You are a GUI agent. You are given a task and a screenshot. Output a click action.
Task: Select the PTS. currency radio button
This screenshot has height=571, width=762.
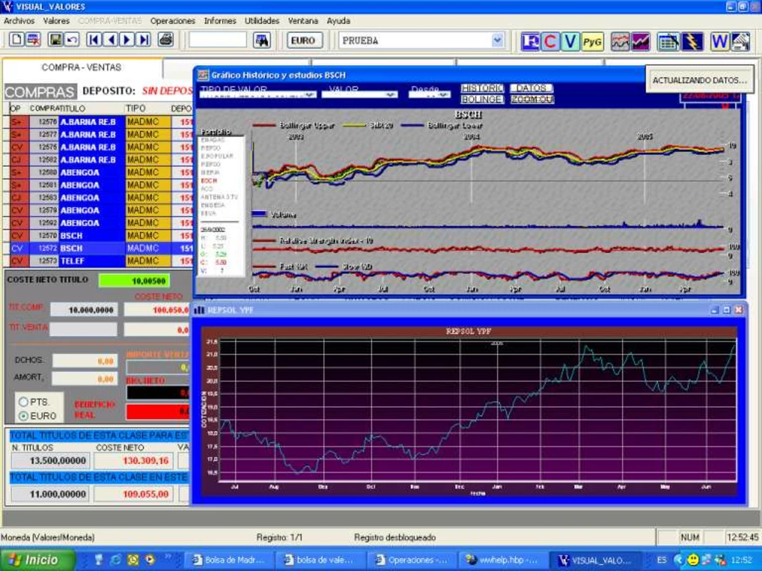24,402
